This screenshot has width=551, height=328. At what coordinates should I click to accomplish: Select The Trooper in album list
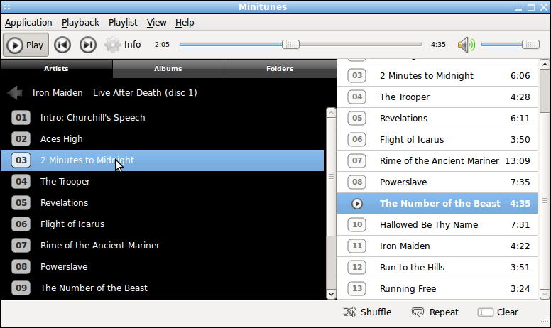click(163, 182)
